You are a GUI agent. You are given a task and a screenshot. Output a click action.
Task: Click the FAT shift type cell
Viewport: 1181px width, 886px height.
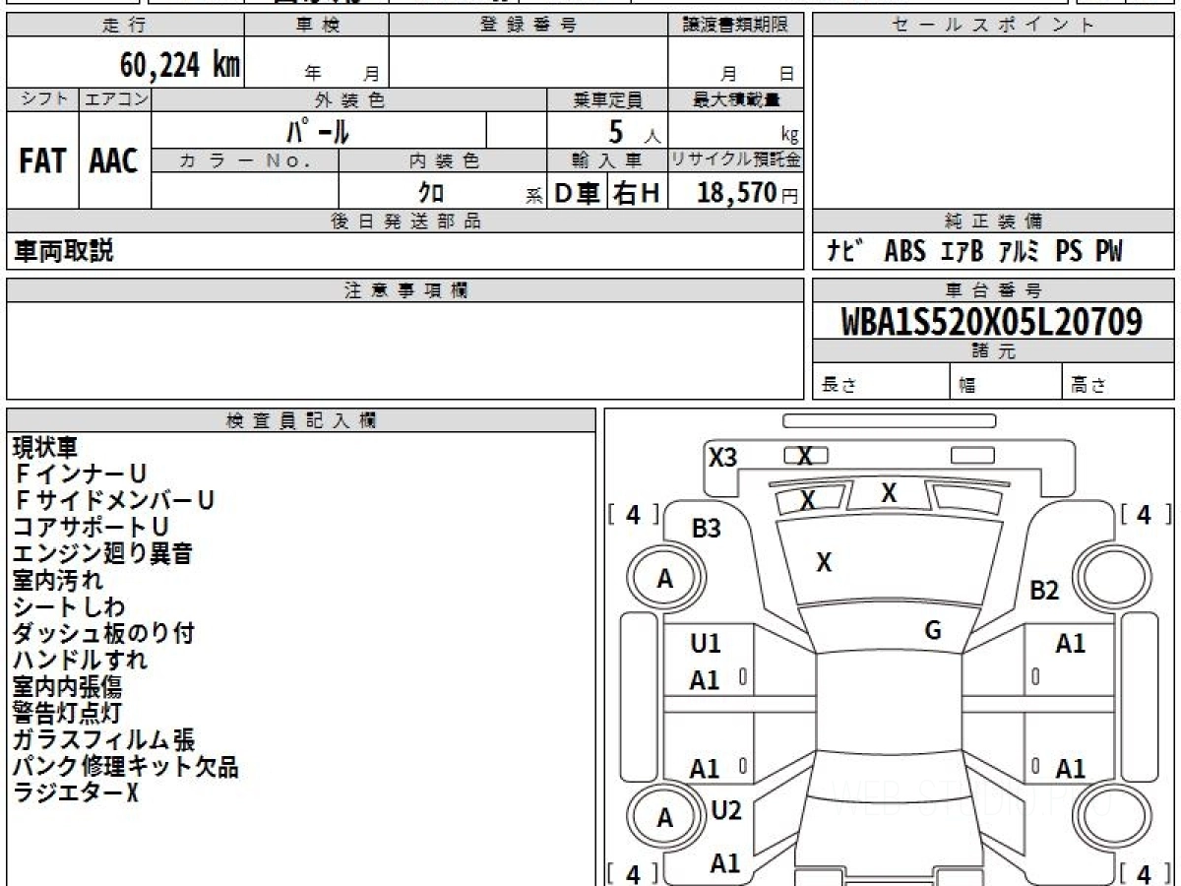coord(42,161)
